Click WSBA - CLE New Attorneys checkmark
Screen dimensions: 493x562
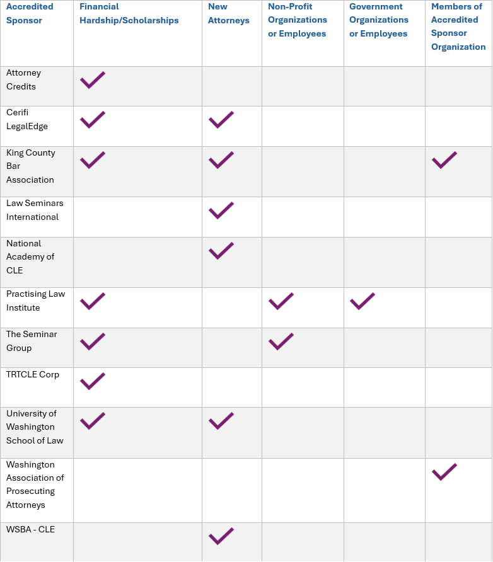pyautogui.click(x=221, y=536)
